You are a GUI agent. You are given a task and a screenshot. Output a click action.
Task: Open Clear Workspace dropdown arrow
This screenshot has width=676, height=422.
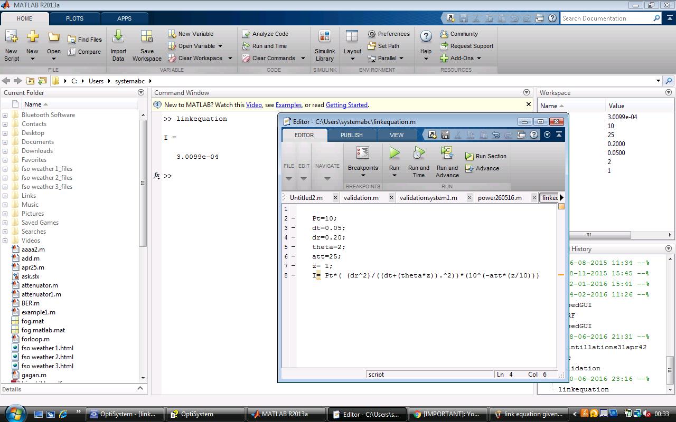coord(230,58)
